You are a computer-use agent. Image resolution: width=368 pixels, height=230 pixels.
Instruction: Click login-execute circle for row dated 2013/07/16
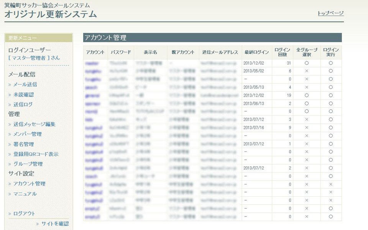330,128
